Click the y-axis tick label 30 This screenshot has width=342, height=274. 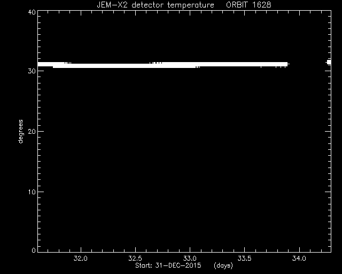coord(32,71)
